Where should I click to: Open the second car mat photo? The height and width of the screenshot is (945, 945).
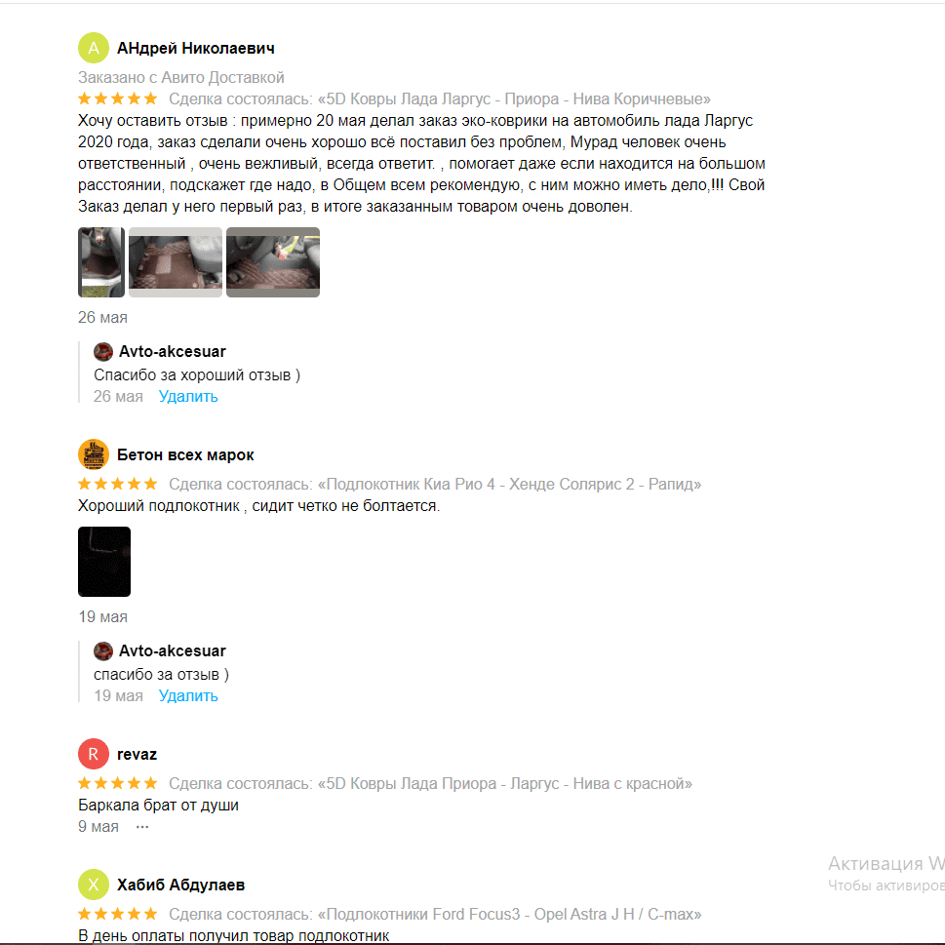pos(176,262)
